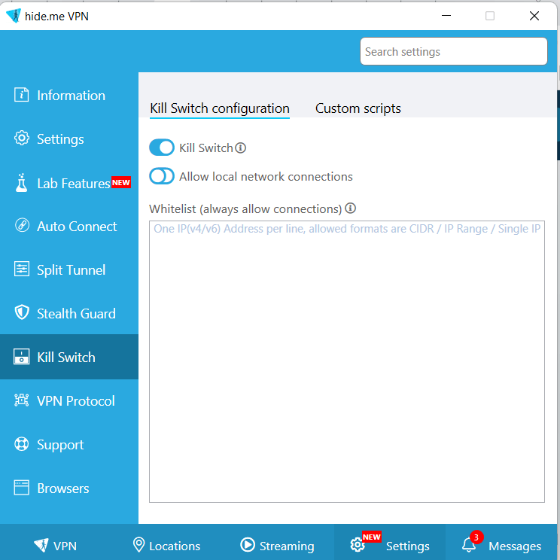Click the Stealth Guard label
This screenshot has width=560, height=560.
coord(76,314)
